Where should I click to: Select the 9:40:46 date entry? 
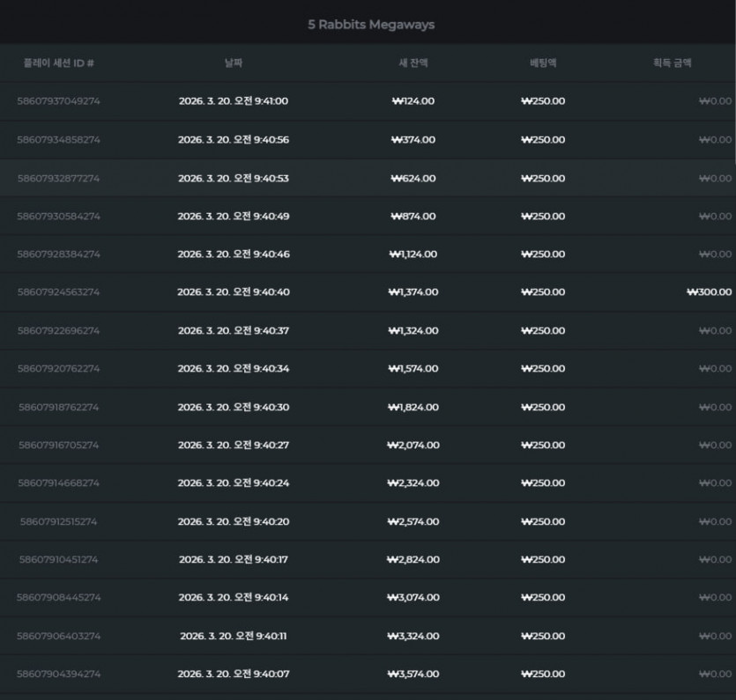[234, 254]
